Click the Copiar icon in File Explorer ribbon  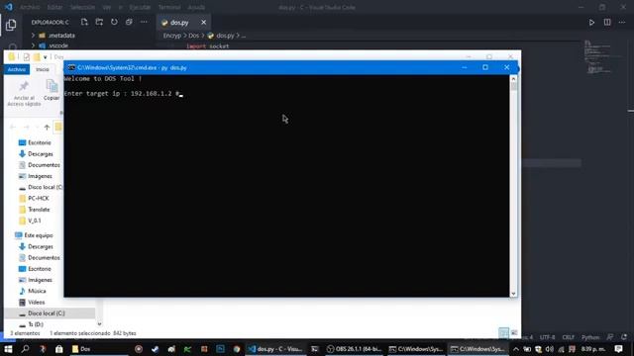52,86
